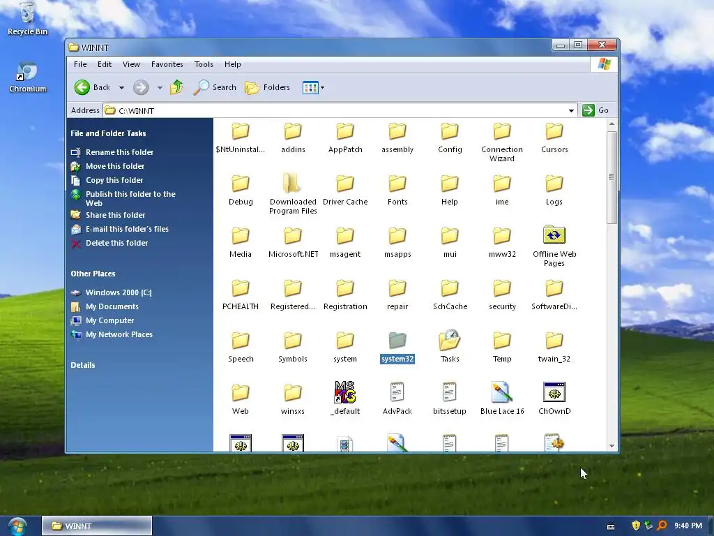Image resolution: width=714 pixels, height=536 pixels.
Task: Open the Views icon menu
Action: coord(313,87)
